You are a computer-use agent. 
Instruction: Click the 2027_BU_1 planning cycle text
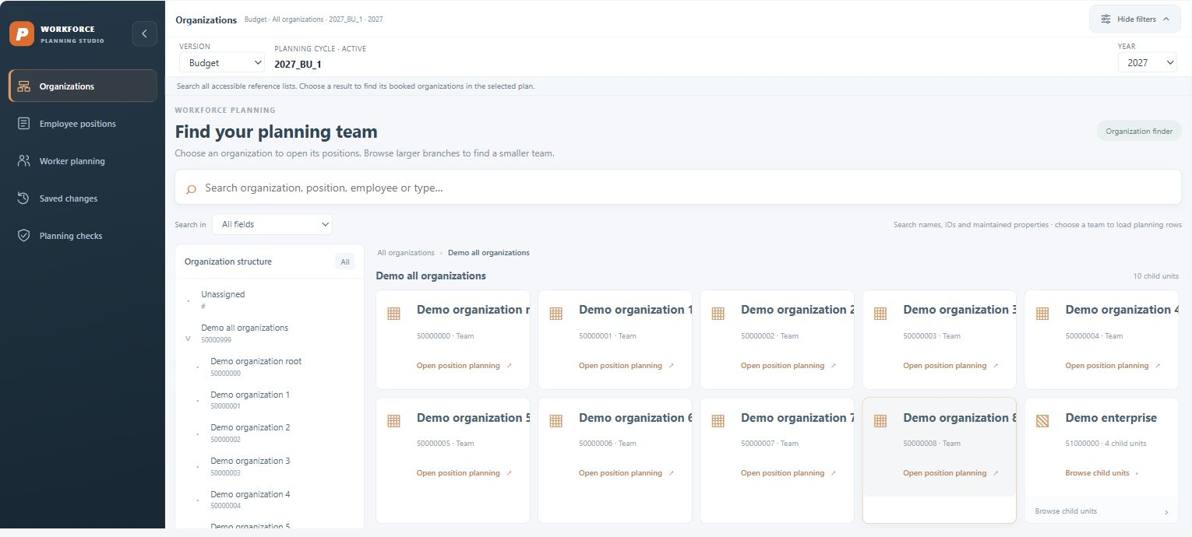(298, 65)
